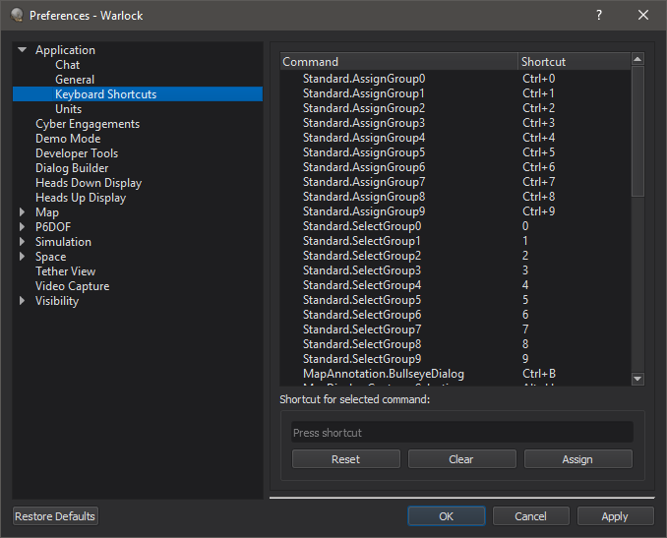Click the Ctrl+9 shortcut cell

coord(538,211)
